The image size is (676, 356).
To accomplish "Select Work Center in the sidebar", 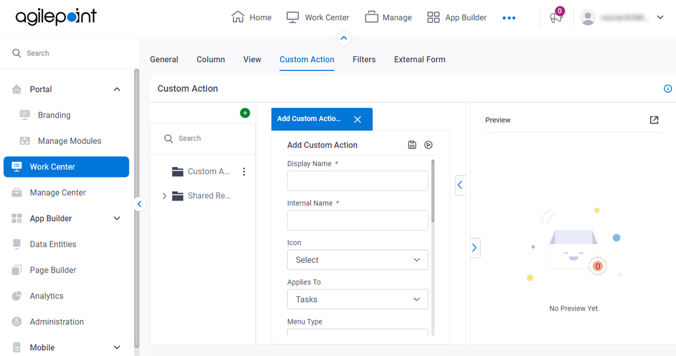I will tap(66, 167).
